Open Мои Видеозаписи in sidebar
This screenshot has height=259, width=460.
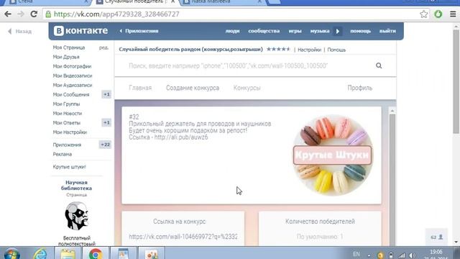pyautogui.click(x=73, y=76)
